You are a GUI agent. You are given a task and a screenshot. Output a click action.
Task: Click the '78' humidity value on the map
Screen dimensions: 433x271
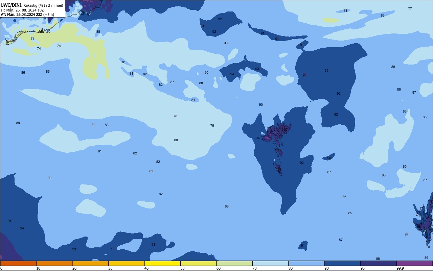pos(175,116)
